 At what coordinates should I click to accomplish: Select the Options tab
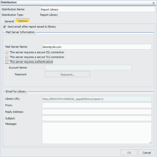pyautogui.click(x=23, y=21)
